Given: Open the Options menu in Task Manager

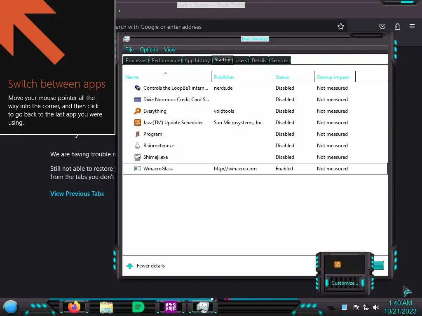Looking at the screenshot, I should point(148,49).
